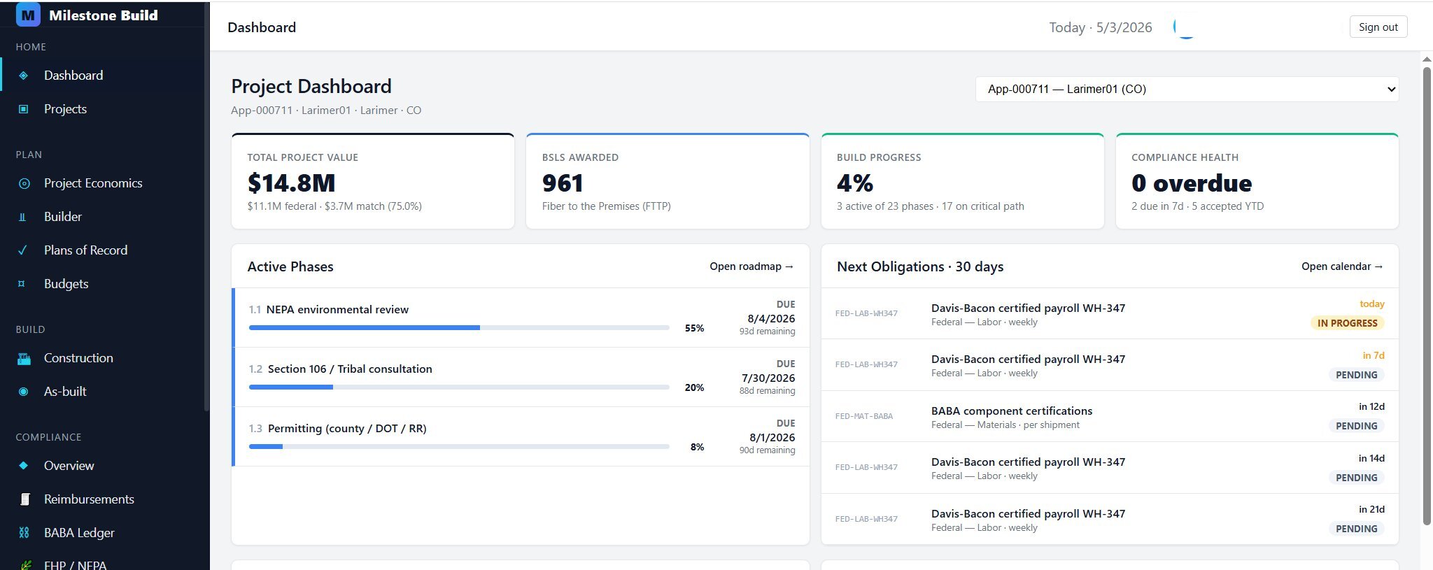
Task: Click the Milestone Build logo icon
Action: (x=28, y=15)
